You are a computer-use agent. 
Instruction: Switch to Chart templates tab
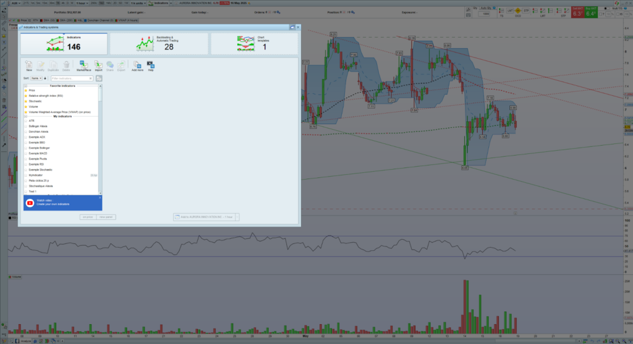(x=254, y=43)
